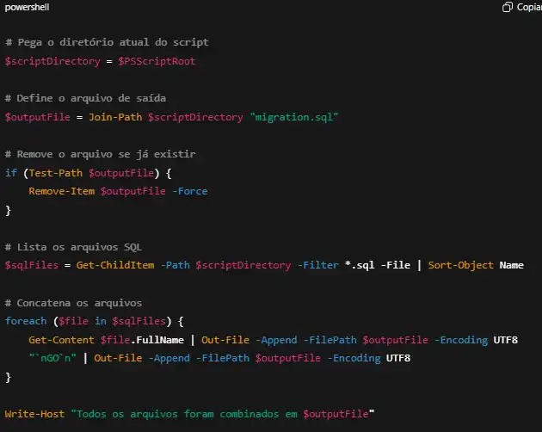Click the Remove-Item command
Screen dimensions: 542x432
[61, 191]
